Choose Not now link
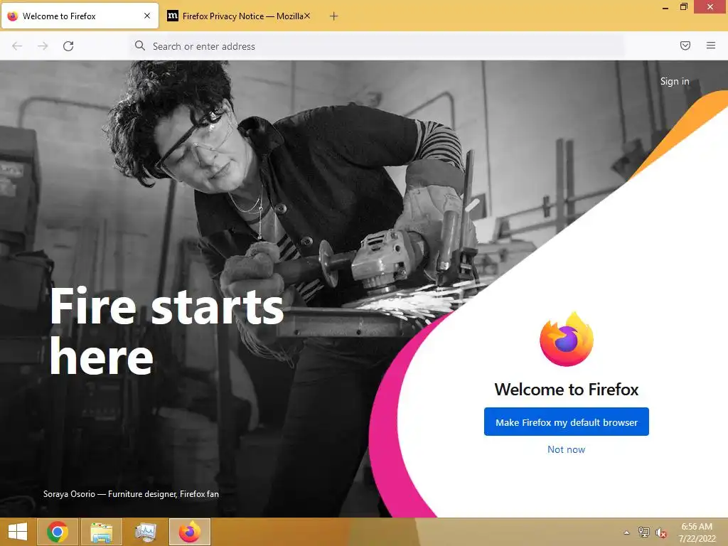The width and height of the screenshot is (728, 546). click(x=566, y=449)
